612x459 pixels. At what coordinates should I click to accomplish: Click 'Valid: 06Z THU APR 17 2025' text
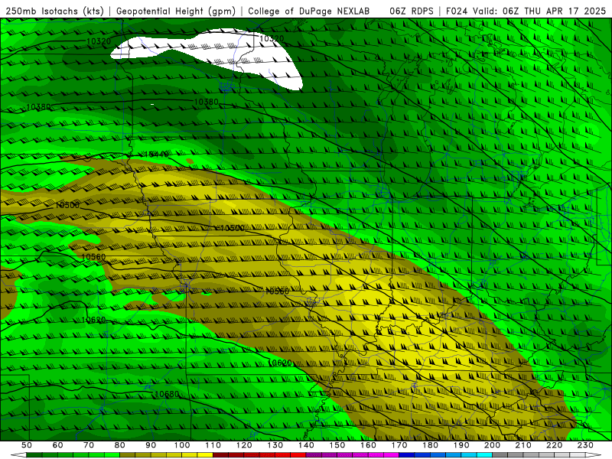[x=539, y=11]
